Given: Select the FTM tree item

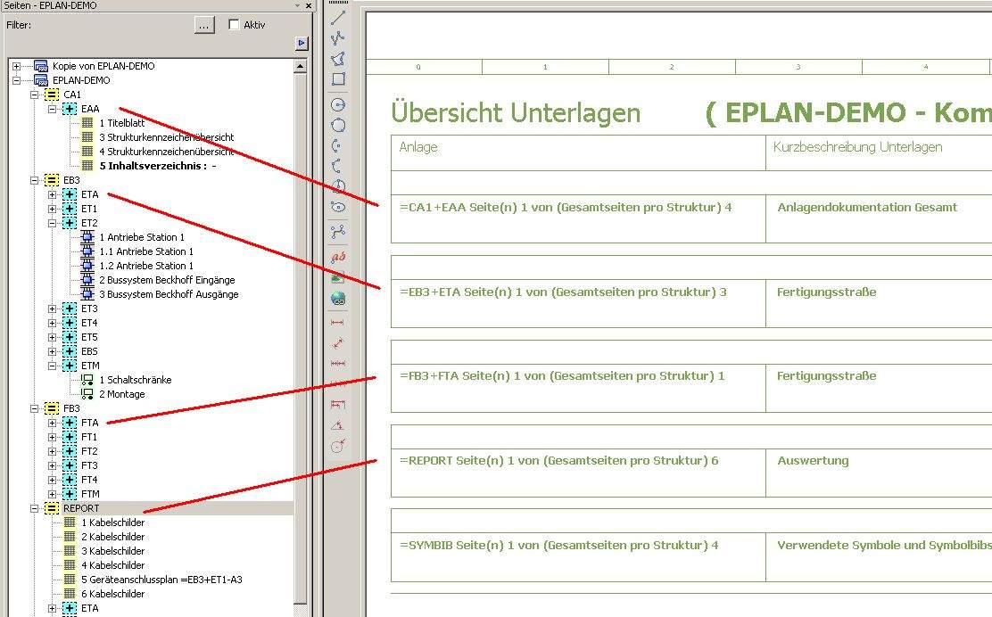Looking at the screenshot, I should click(x=90, y=494).
